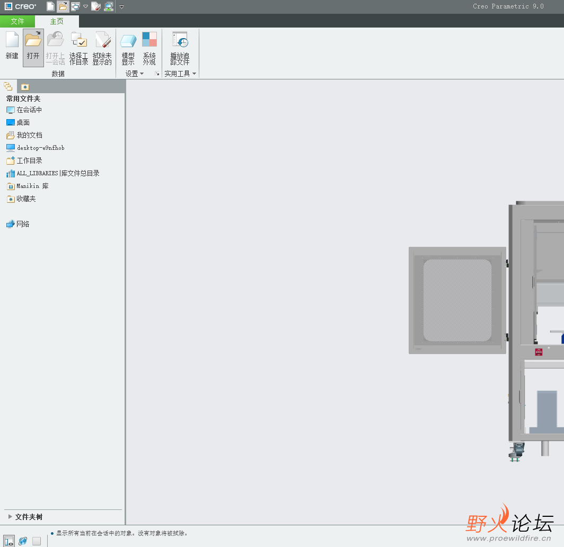Click the 新建 button in the ribbon

(12, 46)
